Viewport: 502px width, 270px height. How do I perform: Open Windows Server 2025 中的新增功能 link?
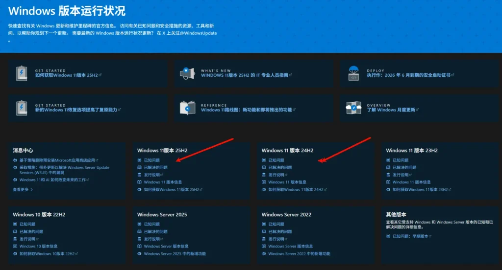click(175, 254)
